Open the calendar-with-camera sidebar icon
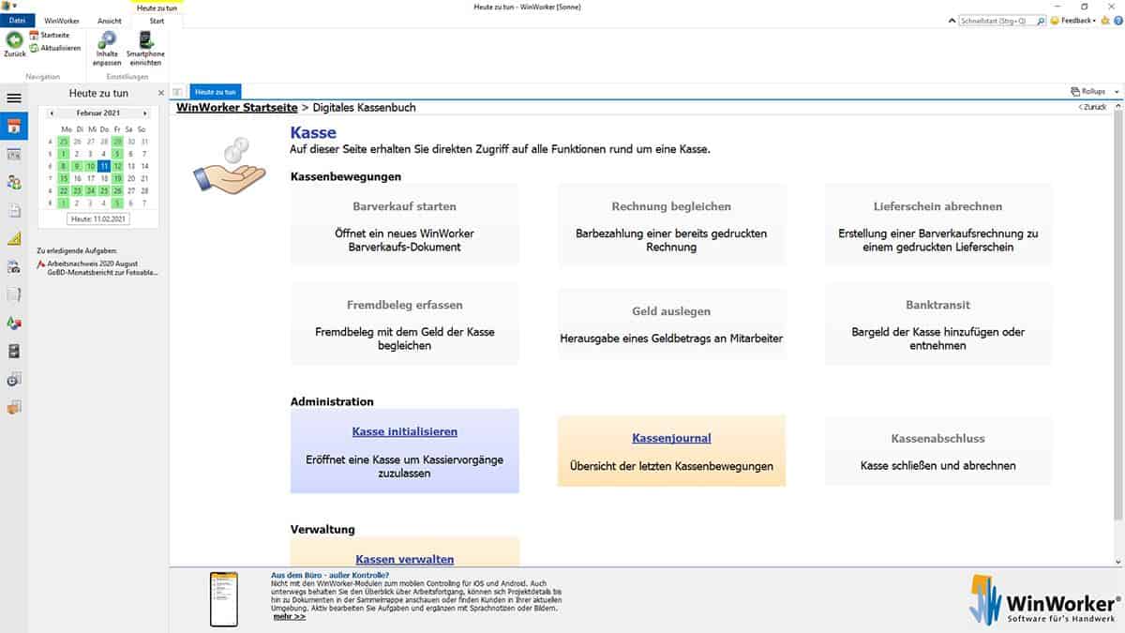Viewport: 1125px width, 633px height. tap(14, 267)
